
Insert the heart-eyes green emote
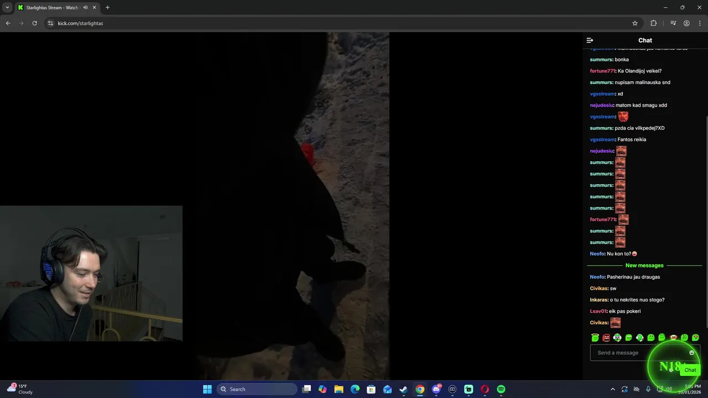click(695, 337)
